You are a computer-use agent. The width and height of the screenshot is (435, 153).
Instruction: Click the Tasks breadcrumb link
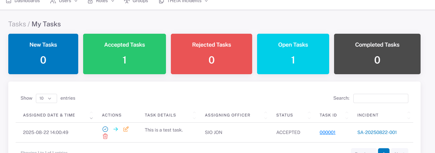point(17,24)
